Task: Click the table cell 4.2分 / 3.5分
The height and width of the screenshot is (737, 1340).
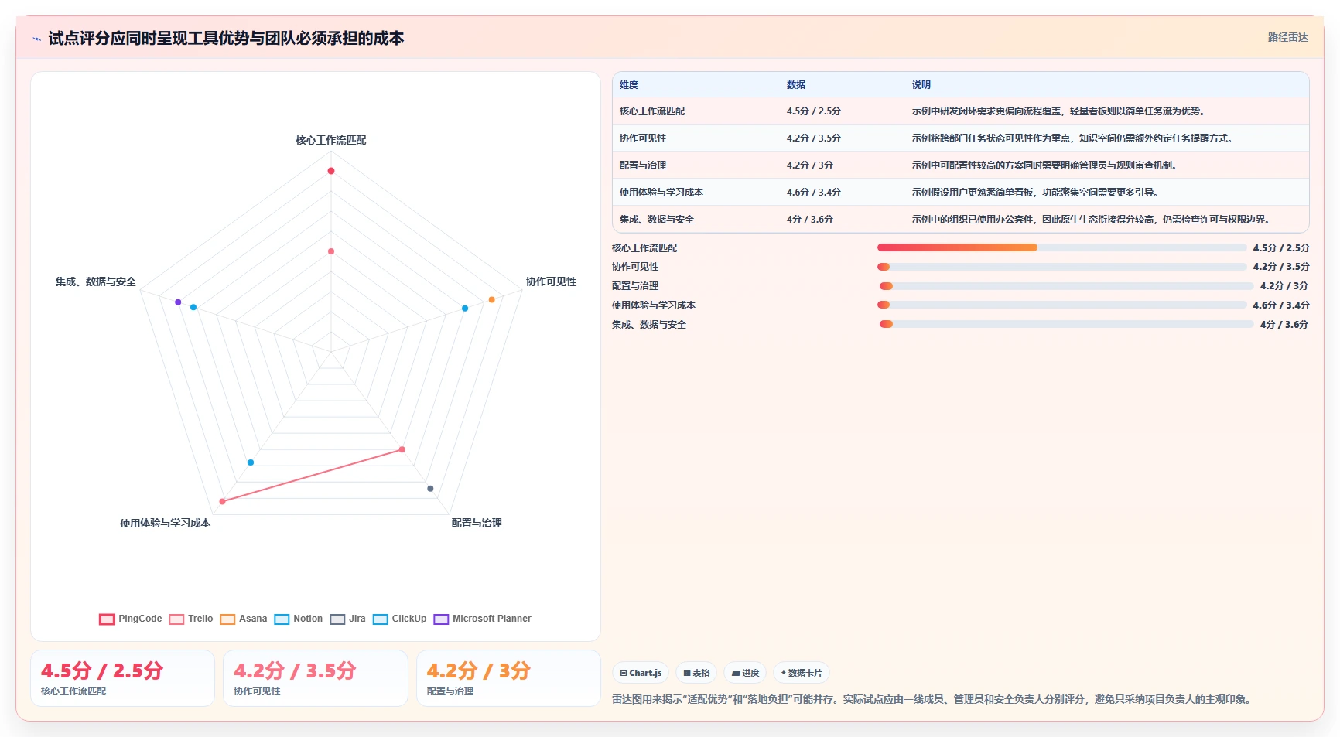Action: point(843,138)
